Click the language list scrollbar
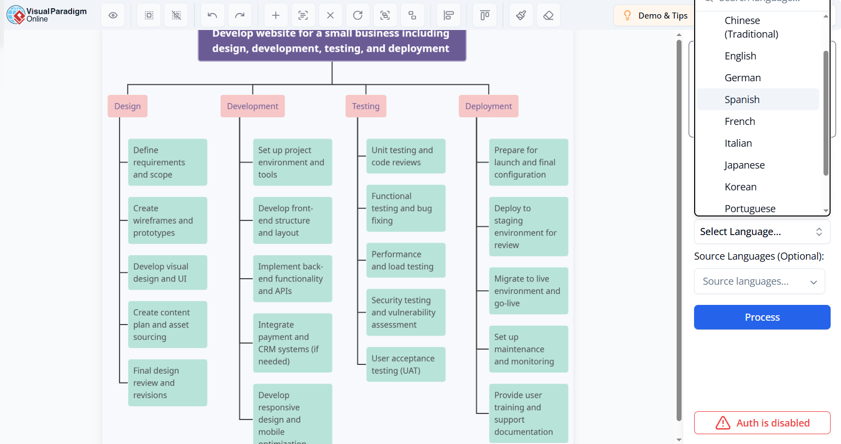 (825, 109)
